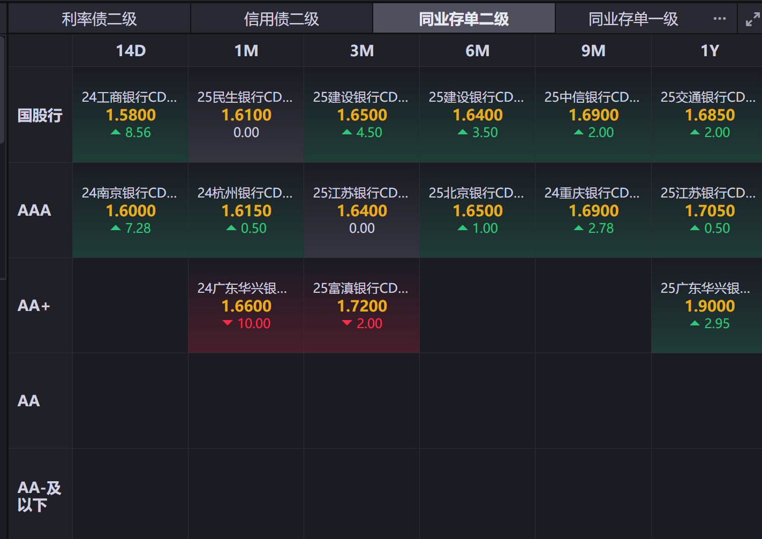The width and height of the screenshot is (762, 539).
Task: Open 25交通银行CD cell at 1.6850
Action: pos(707,115)
